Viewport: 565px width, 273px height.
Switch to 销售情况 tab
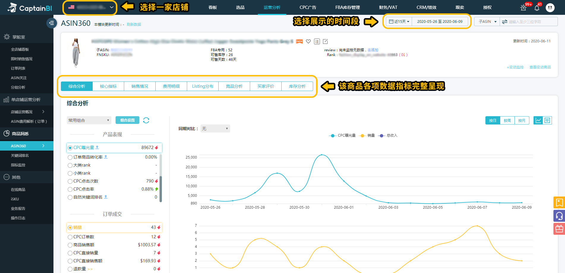point(140,86)
